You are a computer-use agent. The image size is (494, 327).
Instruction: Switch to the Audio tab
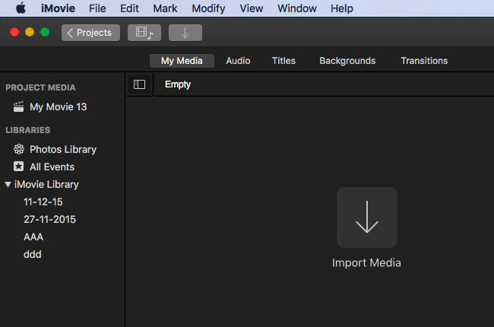click(238, 61)
